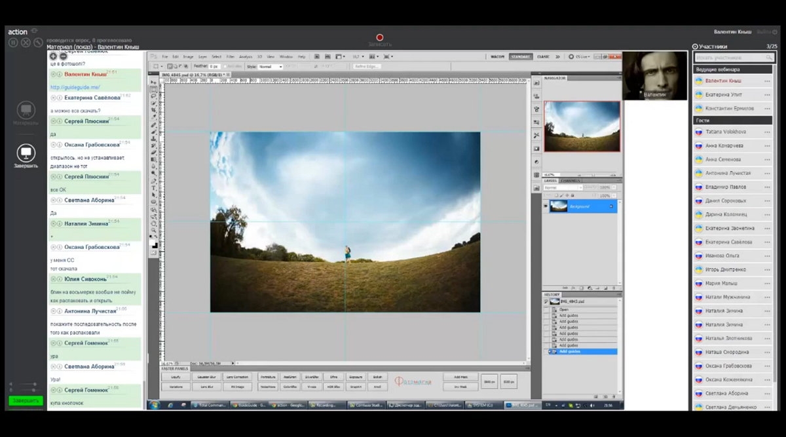The height and width of the screenshot is (437, 786).
Task: Click the foreground color swatch
Action: [152, 242]
